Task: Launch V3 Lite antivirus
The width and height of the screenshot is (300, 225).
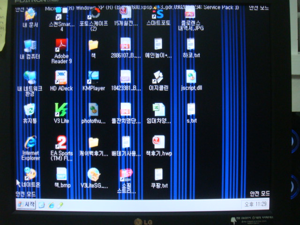Action: pos(61,110)
